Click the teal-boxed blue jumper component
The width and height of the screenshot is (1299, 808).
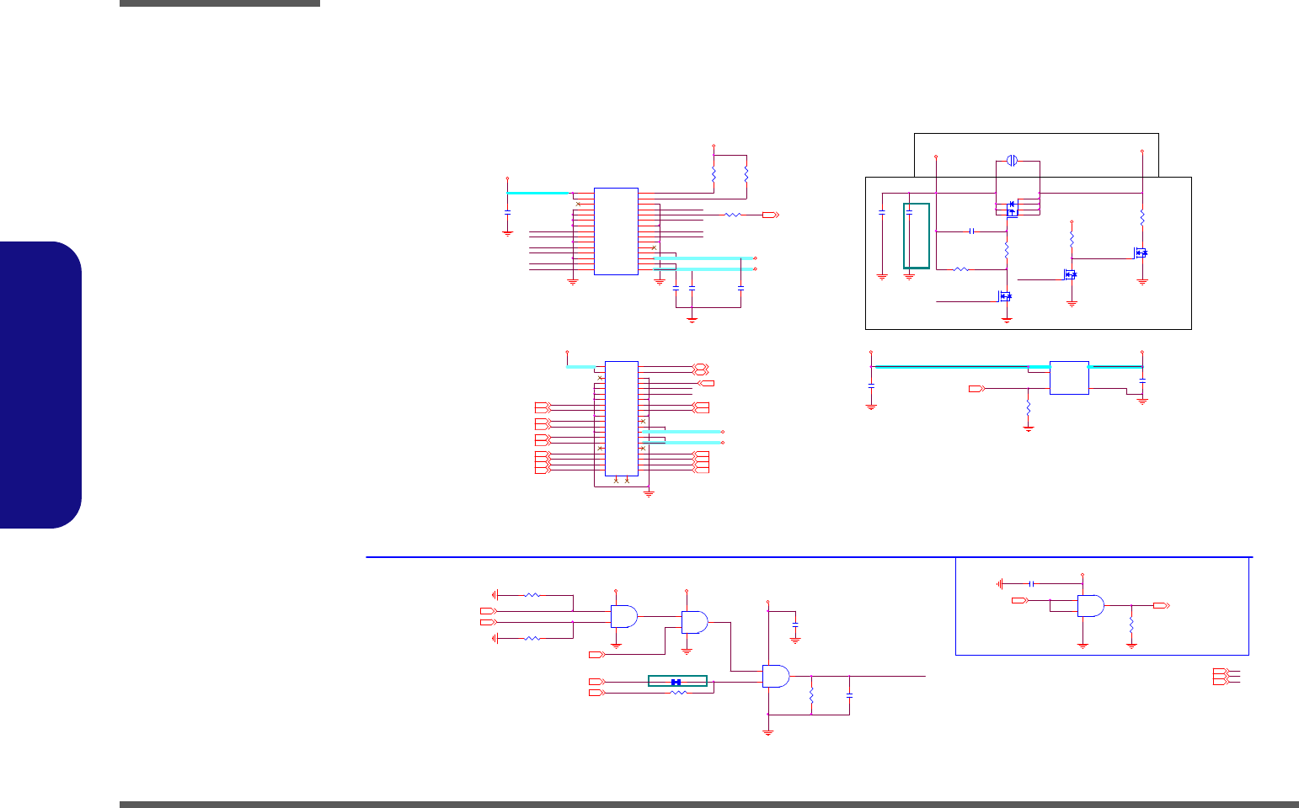click(677, 681)
